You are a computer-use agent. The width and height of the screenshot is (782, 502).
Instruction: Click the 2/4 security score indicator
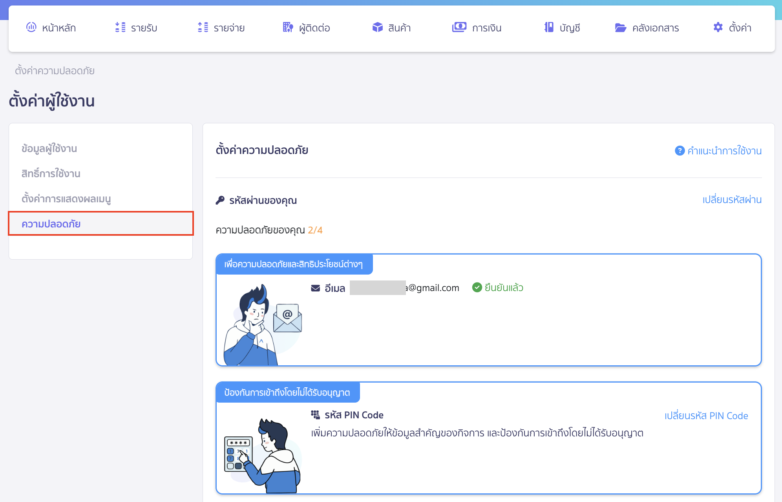tap(314, 230)
